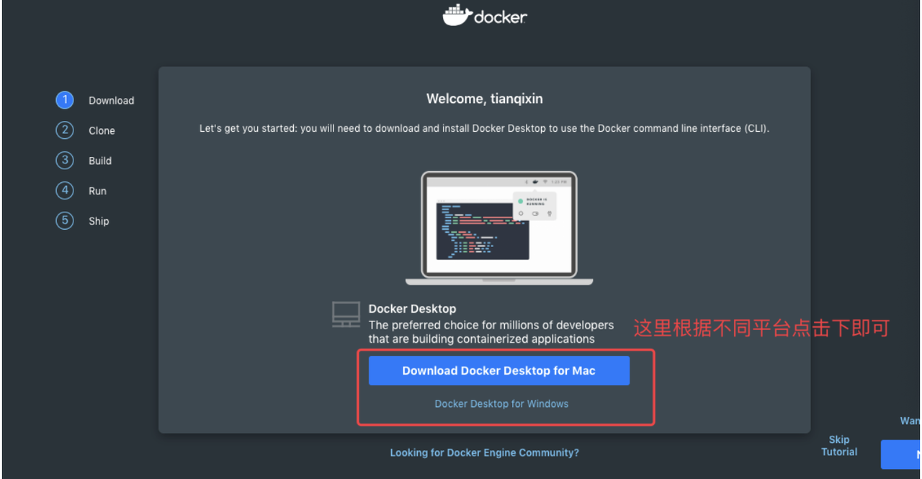Go to the Run step label
The image size is (922, 479).
pos(97,192)
